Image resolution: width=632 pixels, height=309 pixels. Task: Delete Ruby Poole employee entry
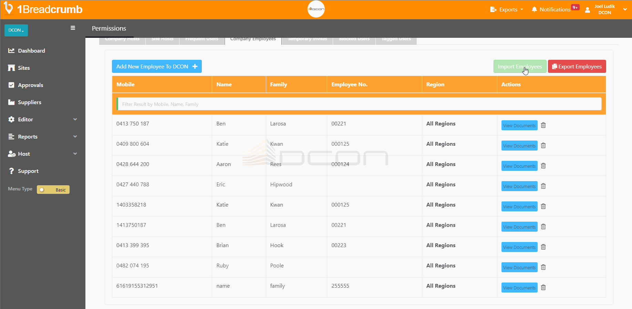[543, 267]
